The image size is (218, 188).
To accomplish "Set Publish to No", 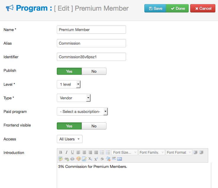I will 94,71.
